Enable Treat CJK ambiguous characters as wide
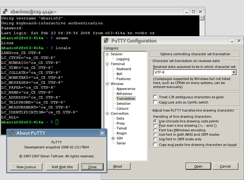This screenshot has width=244, height=180. (x=155, y=97)
